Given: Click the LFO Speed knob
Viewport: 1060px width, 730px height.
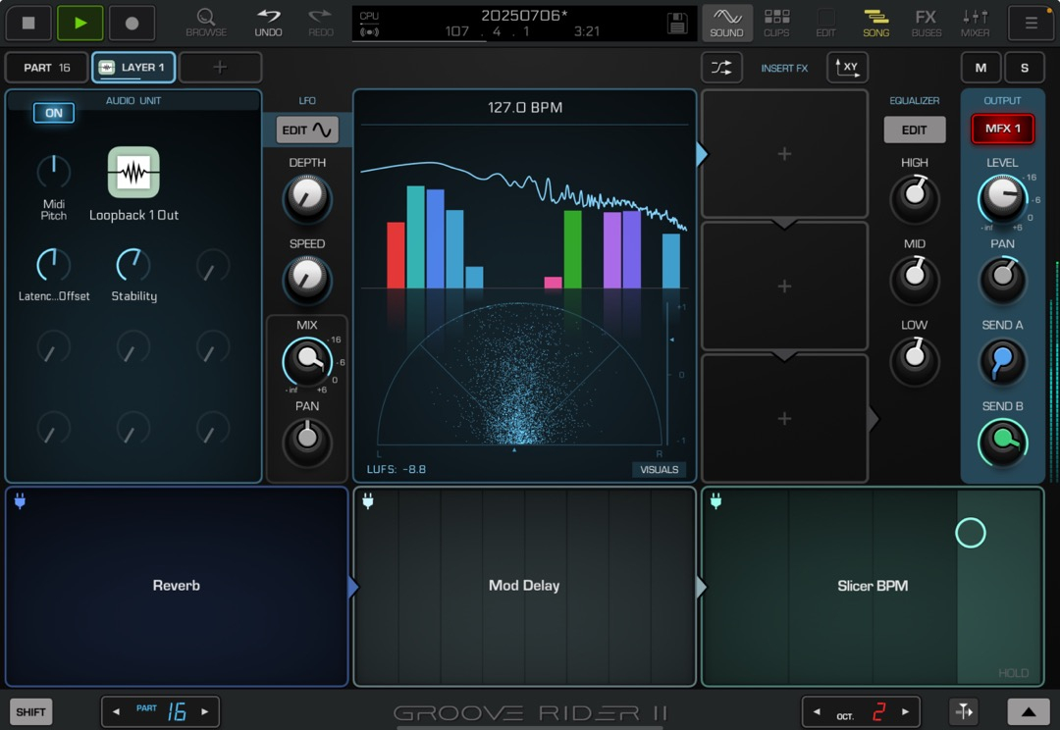Looking at the screenshot, I should 307,278.
